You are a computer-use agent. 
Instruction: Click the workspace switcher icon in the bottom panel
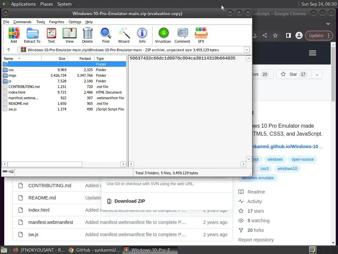pyautogui.click(x=313, y=250)
